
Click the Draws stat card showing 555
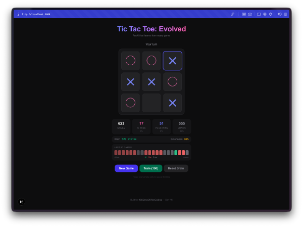pos(182,126)
